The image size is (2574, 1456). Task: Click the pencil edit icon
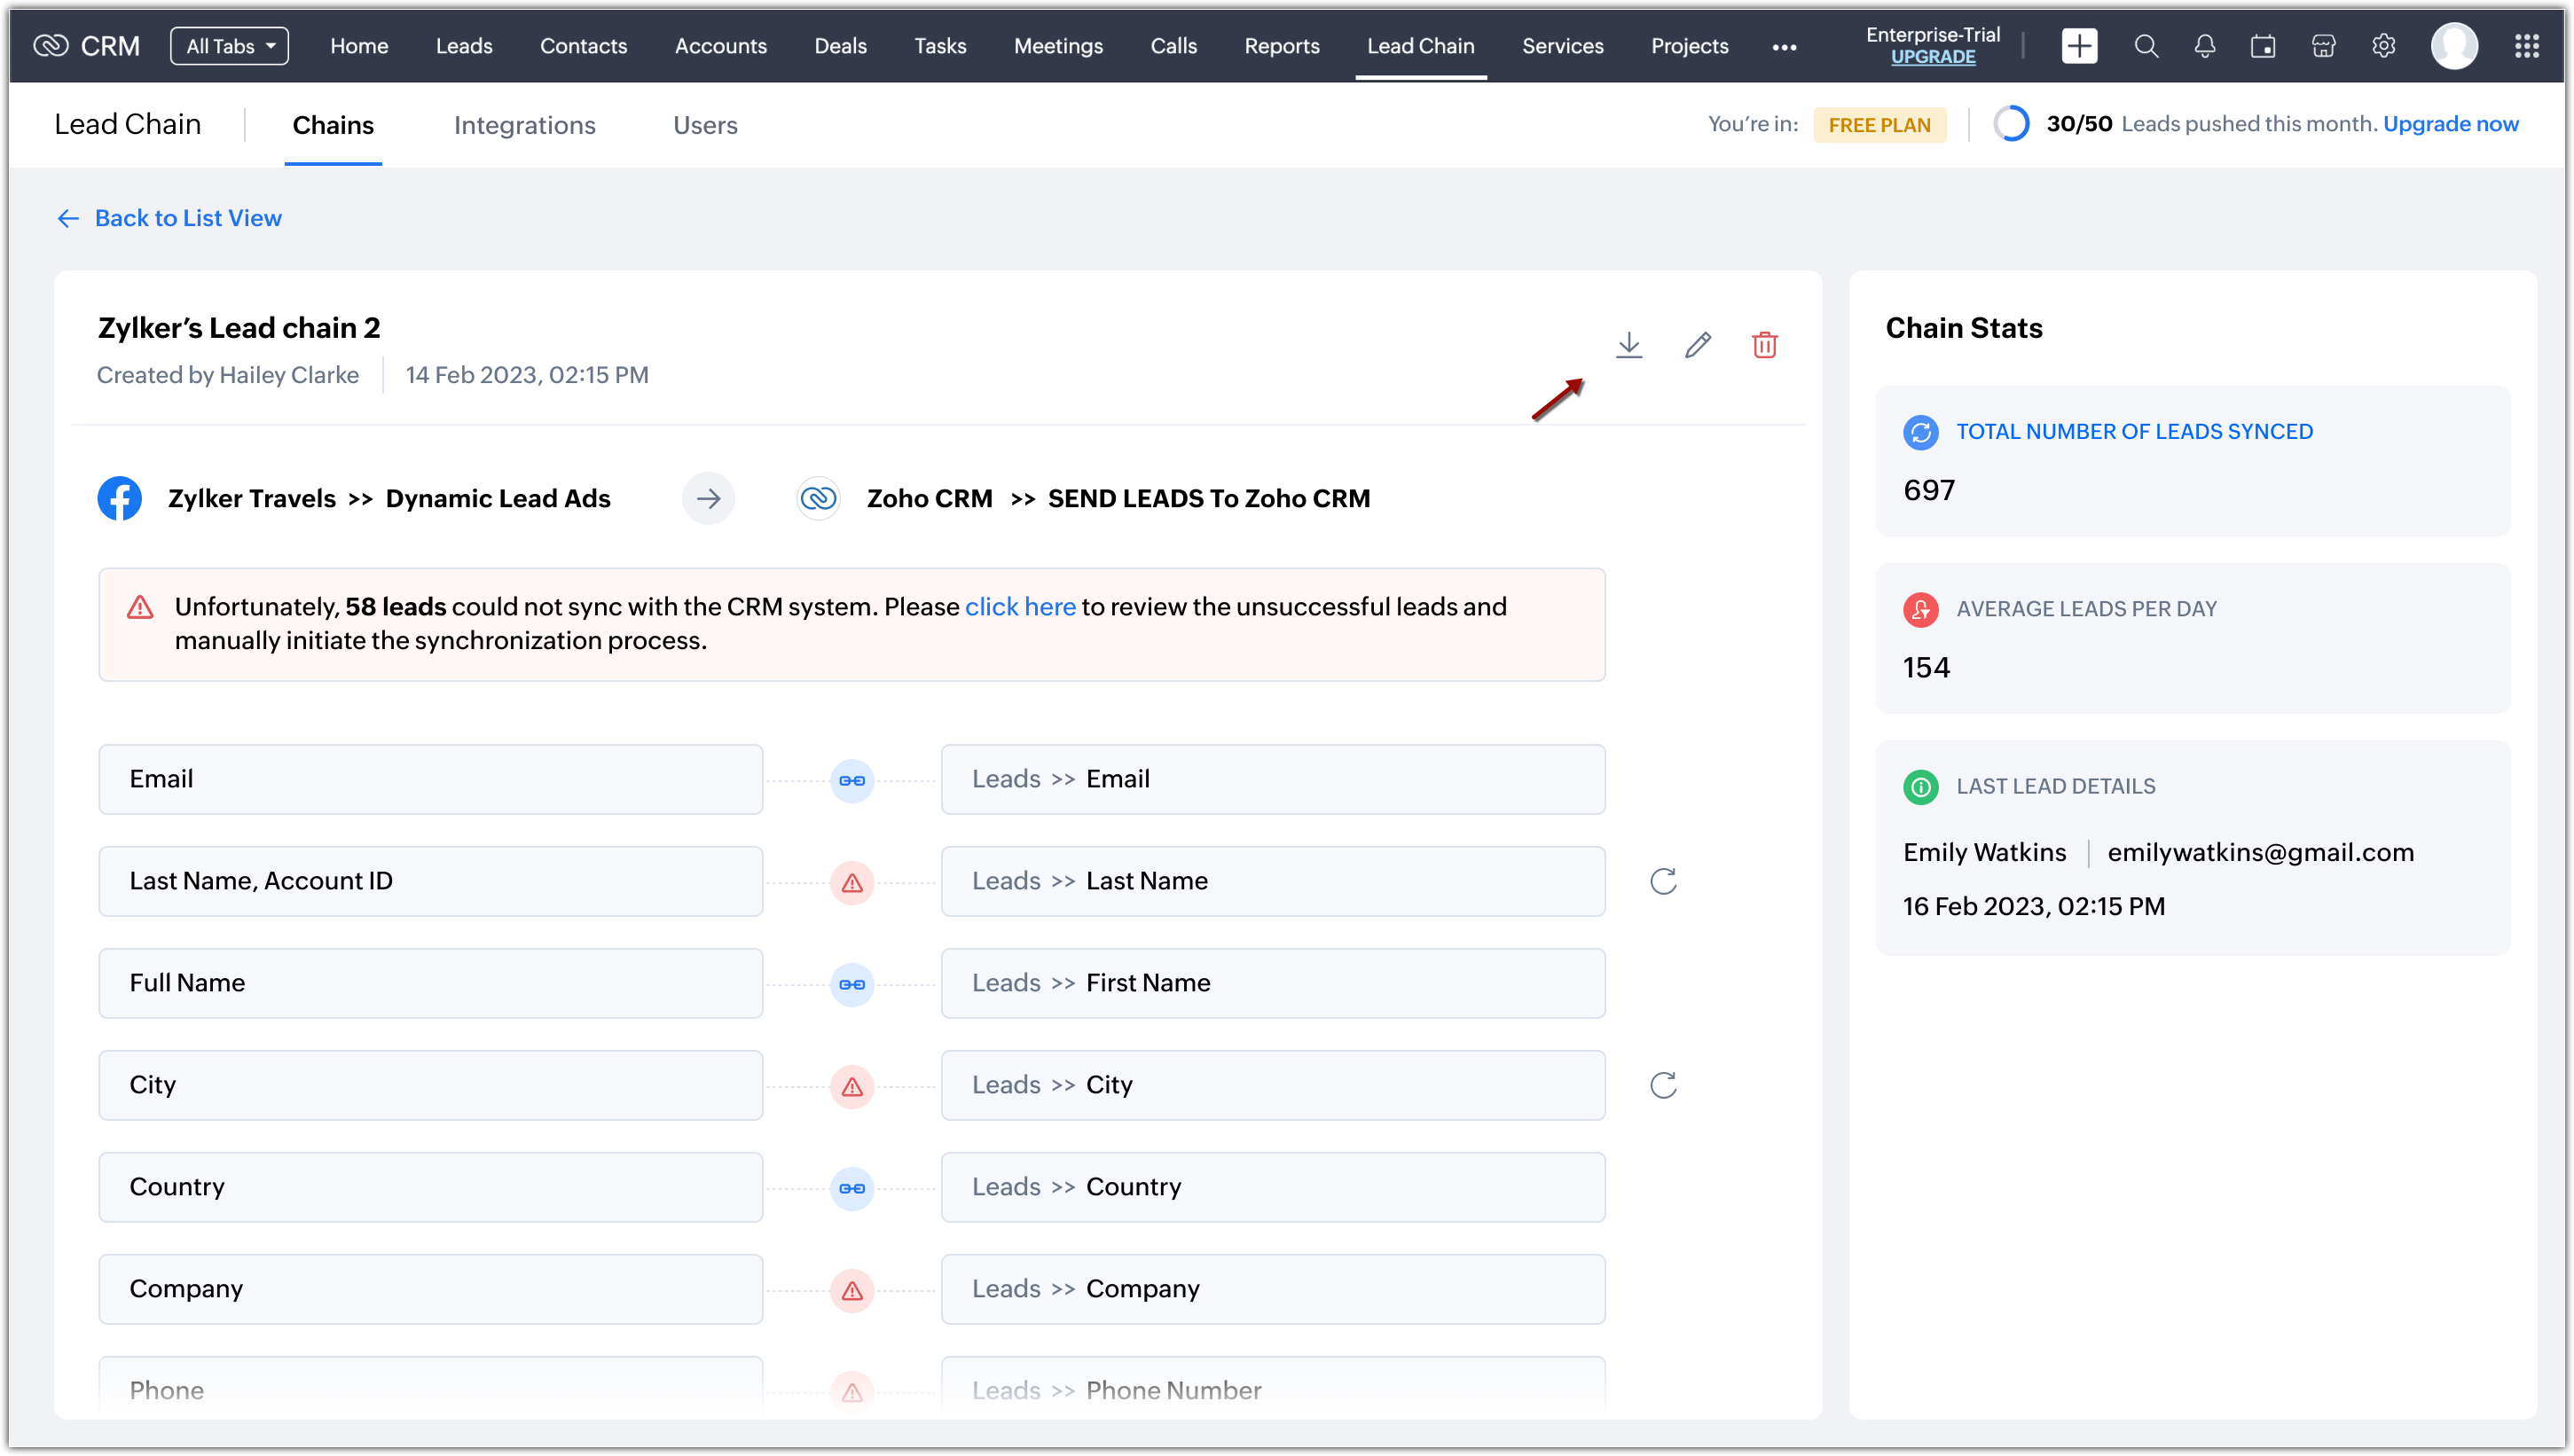(1697, 345)
